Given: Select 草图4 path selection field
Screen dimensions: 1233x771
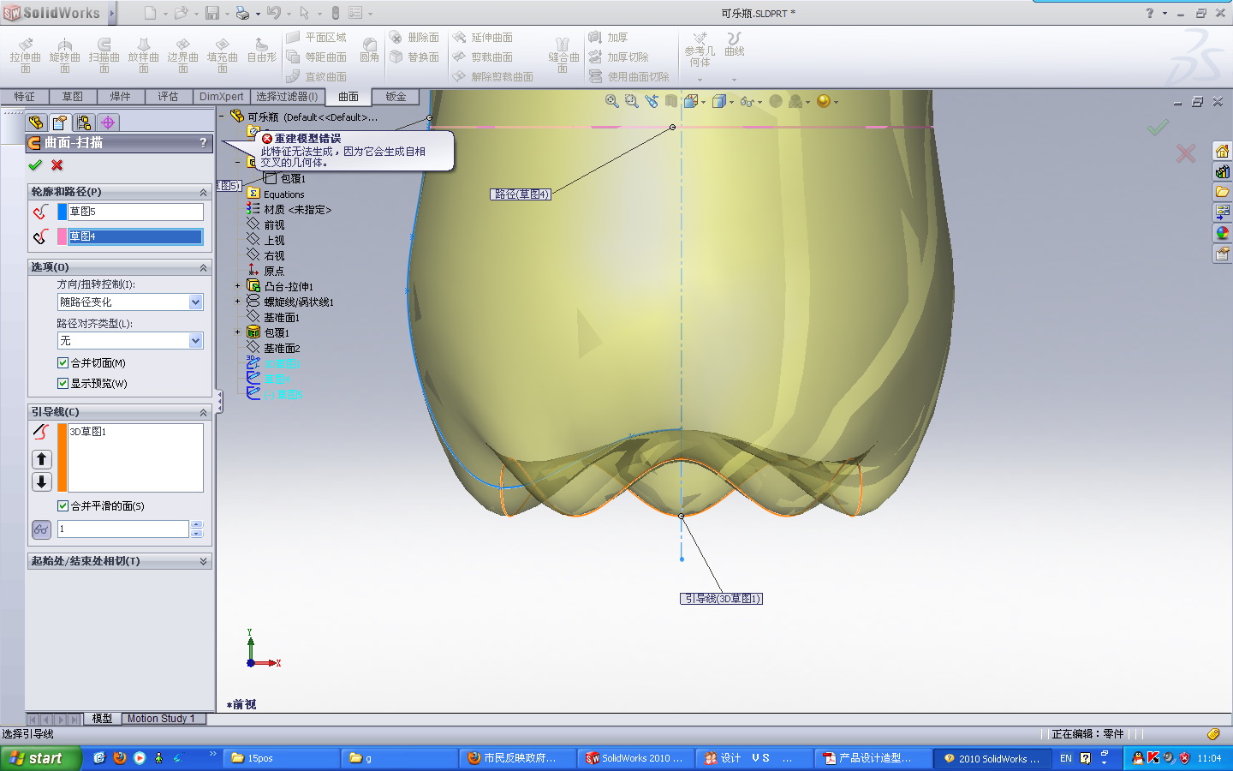Looking at the screenshot, I should (135, 236).
